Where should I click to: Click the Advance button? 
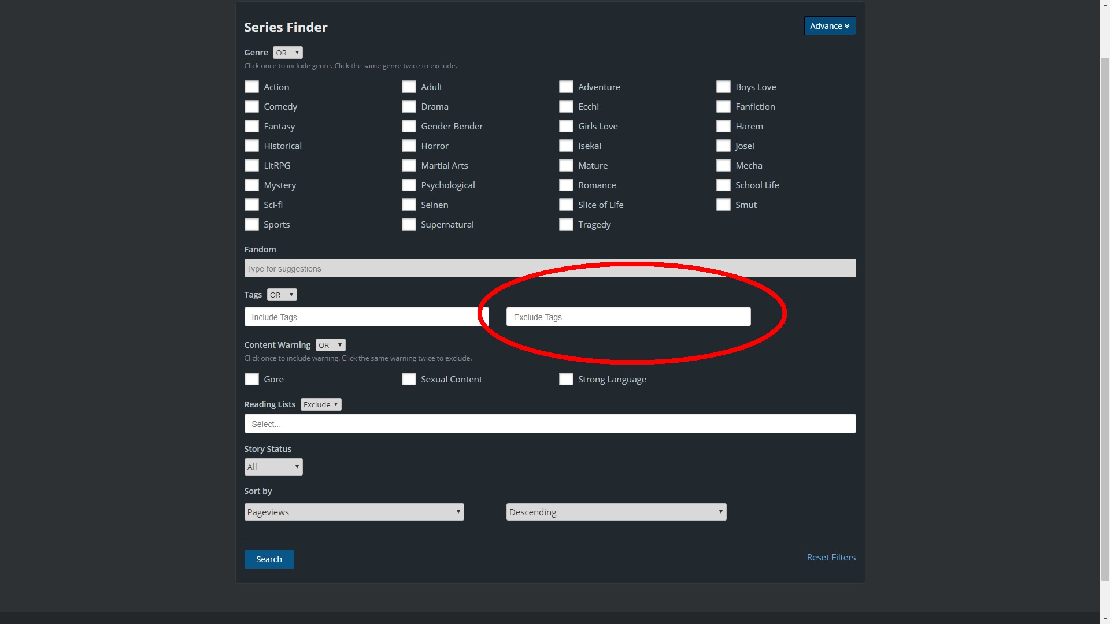click(x=829, y=26)
